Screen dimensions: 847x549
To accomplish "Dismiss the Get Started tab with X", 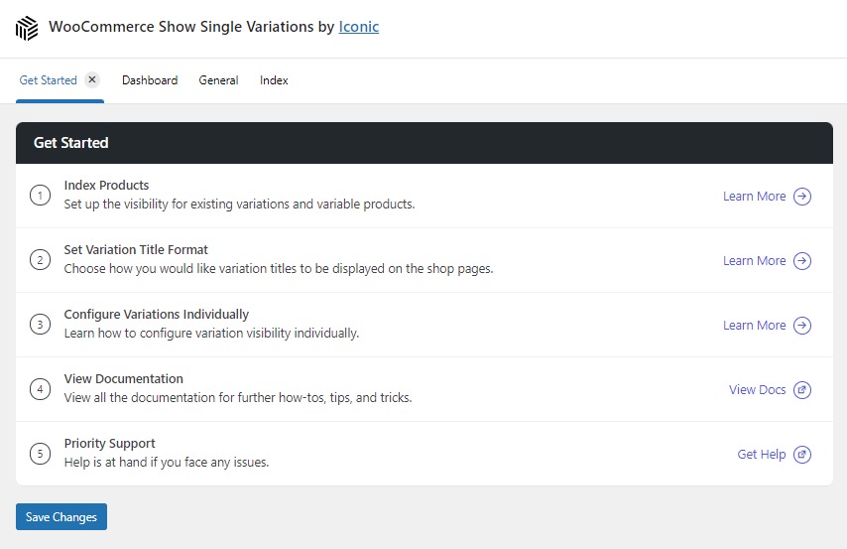I will 92,79.
